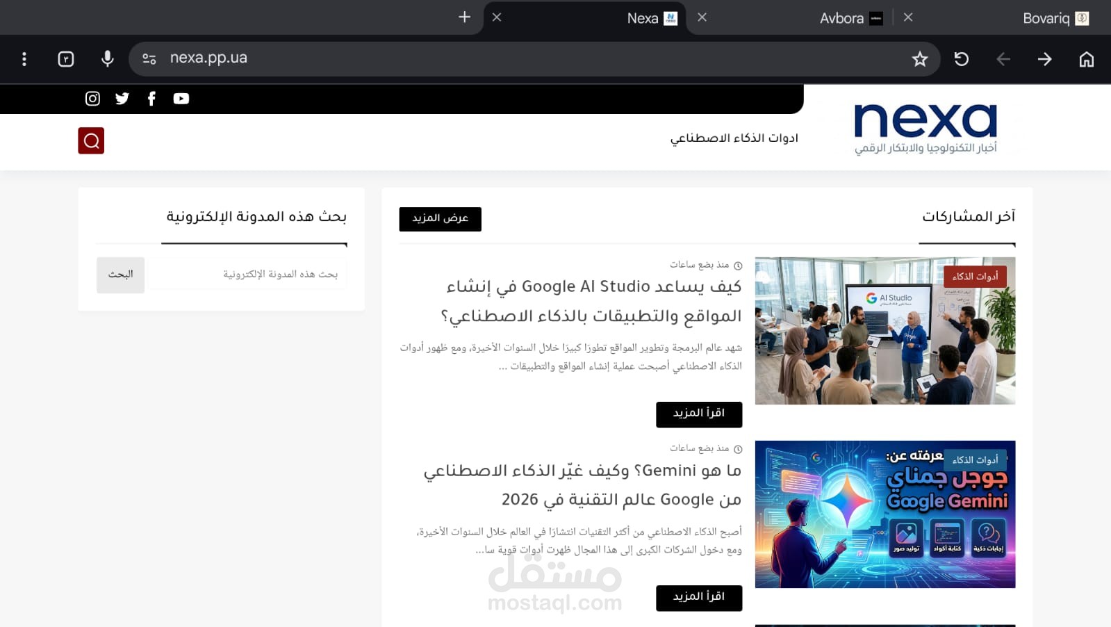
Task: Bookmark this page with the star
Action: point(920,59)
